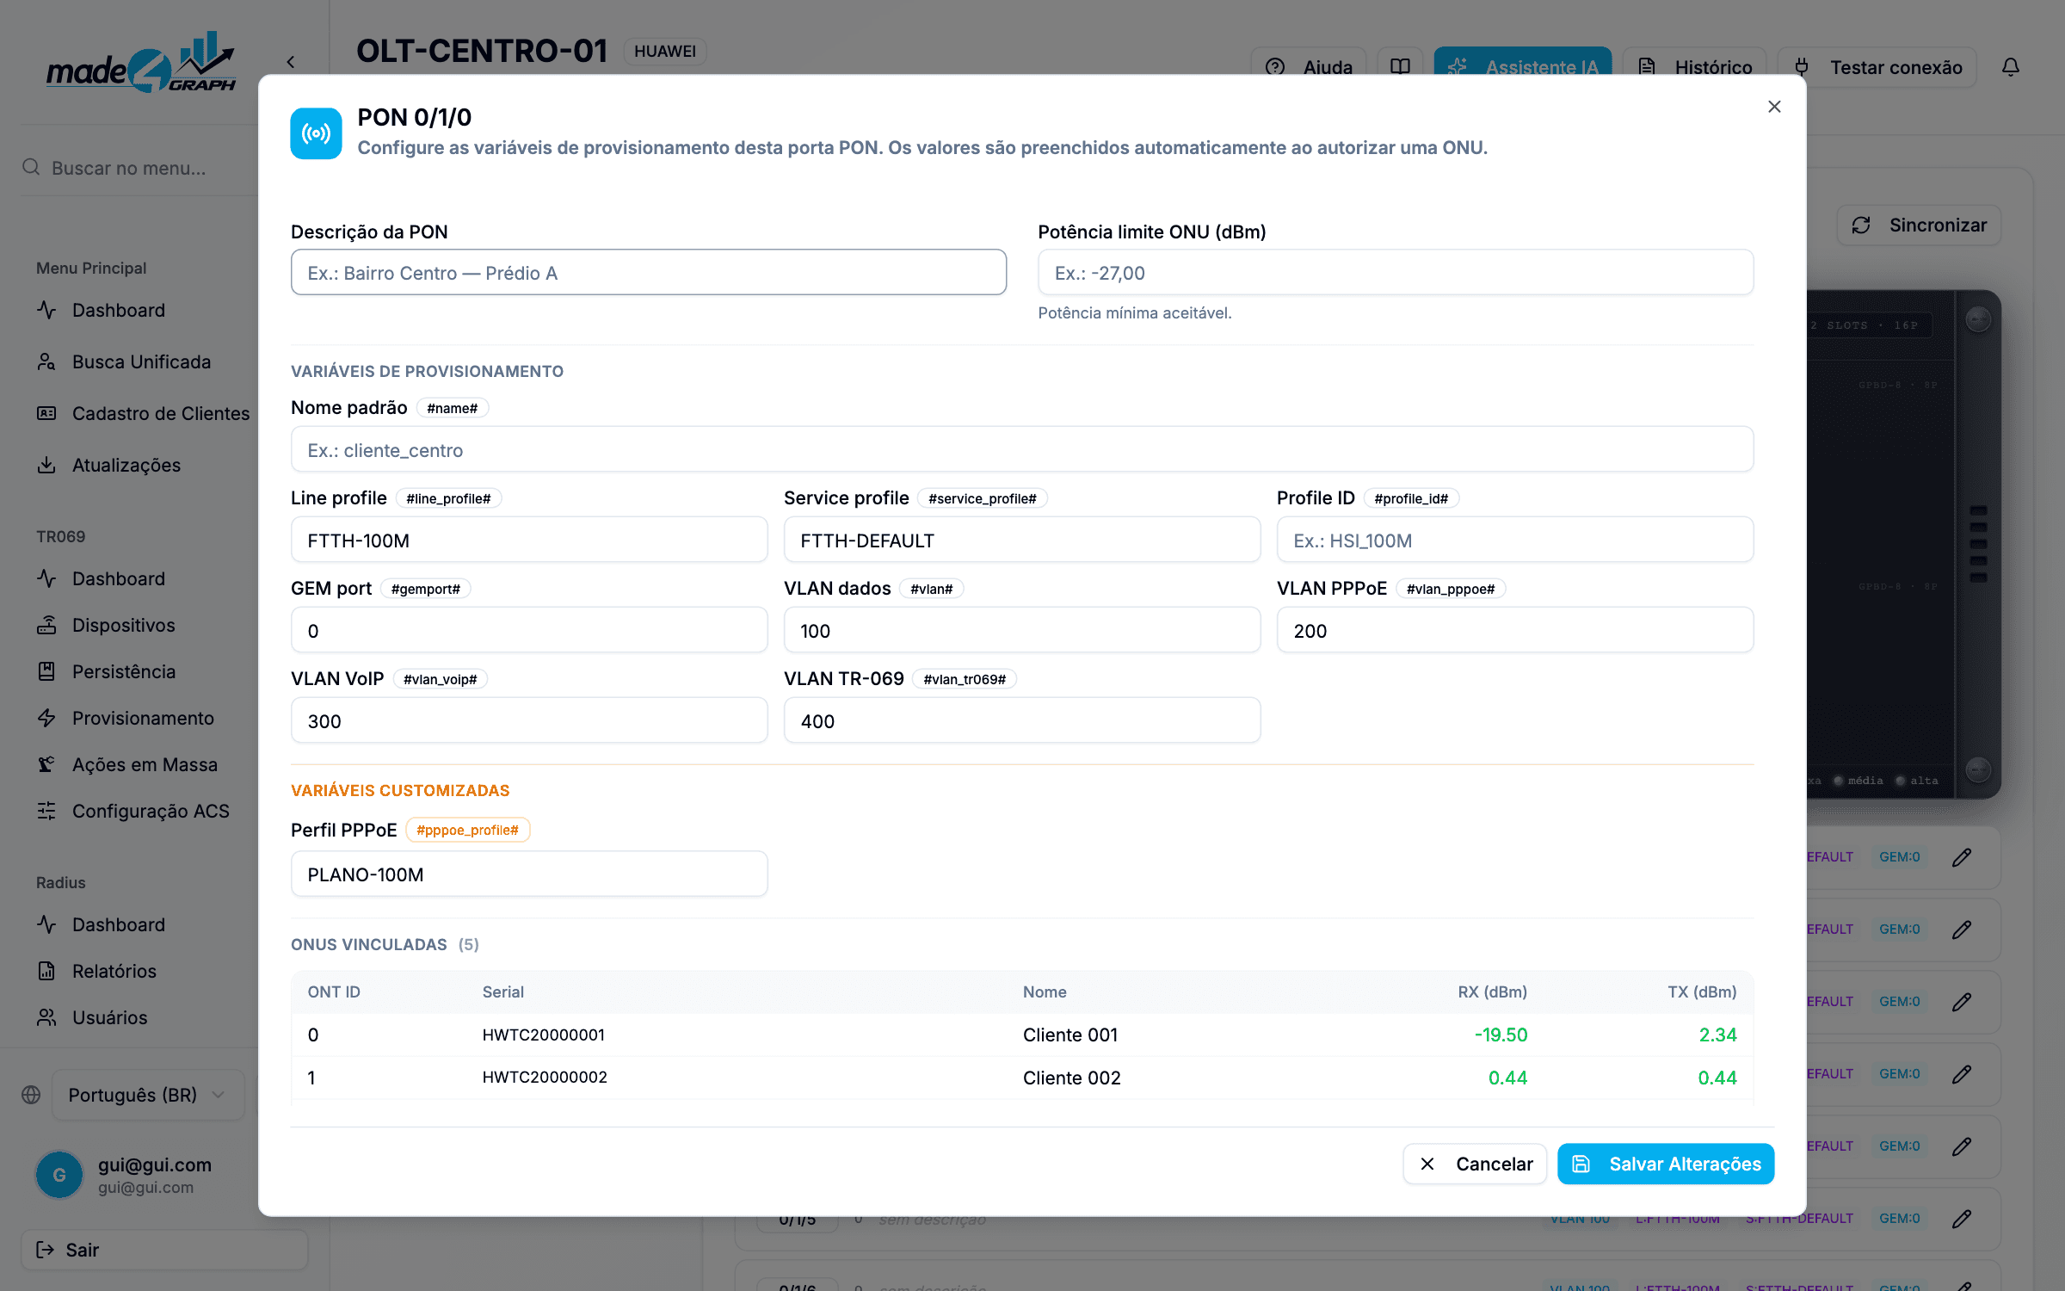Click the globe language icon

tap(31, 1095)
